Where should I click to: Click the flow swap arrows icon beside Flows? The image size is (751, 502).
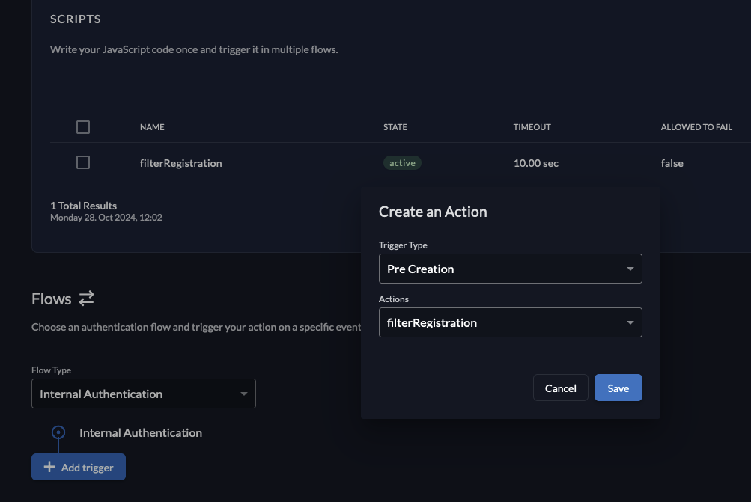(86, 298)
